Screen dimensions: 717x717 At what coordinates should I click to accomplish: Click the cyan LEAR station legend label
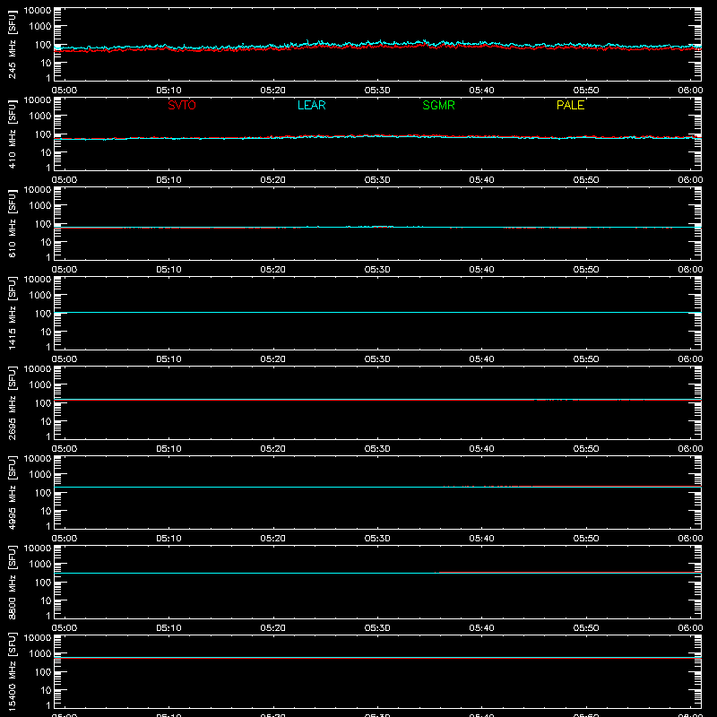point(311,105)
